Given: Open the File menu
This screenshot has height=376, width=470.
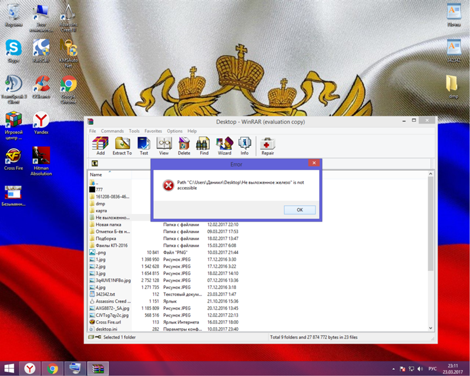Looking at the screenshot, I should click(93, 131).
